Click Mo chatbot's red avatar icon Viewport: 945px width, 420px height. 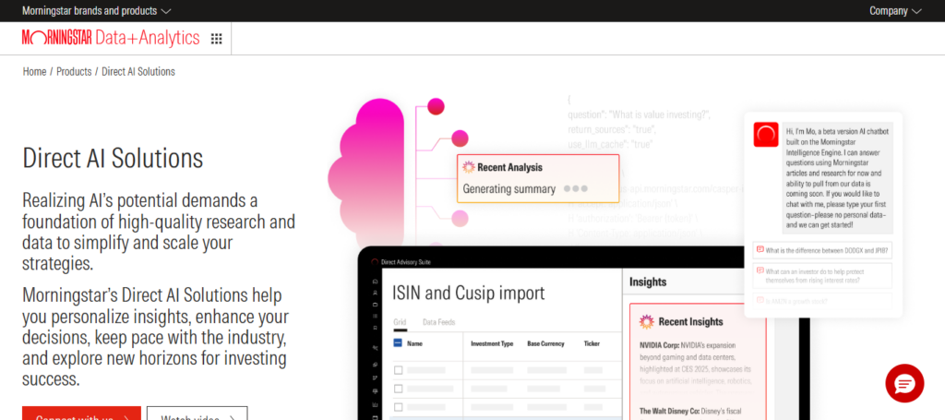[x=766, y=135]
